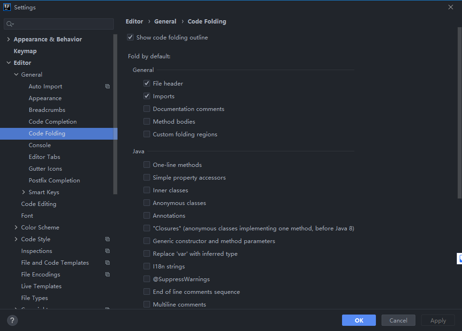462x331 pixels.
Task: Click the search magnifier icon in settings
Action: point(10,24)
